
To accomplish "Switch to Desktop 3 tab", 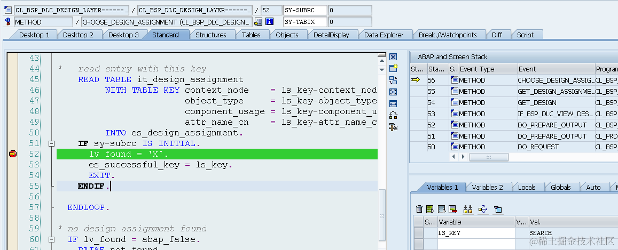I will pyautogui.click(x=123, y=35).
